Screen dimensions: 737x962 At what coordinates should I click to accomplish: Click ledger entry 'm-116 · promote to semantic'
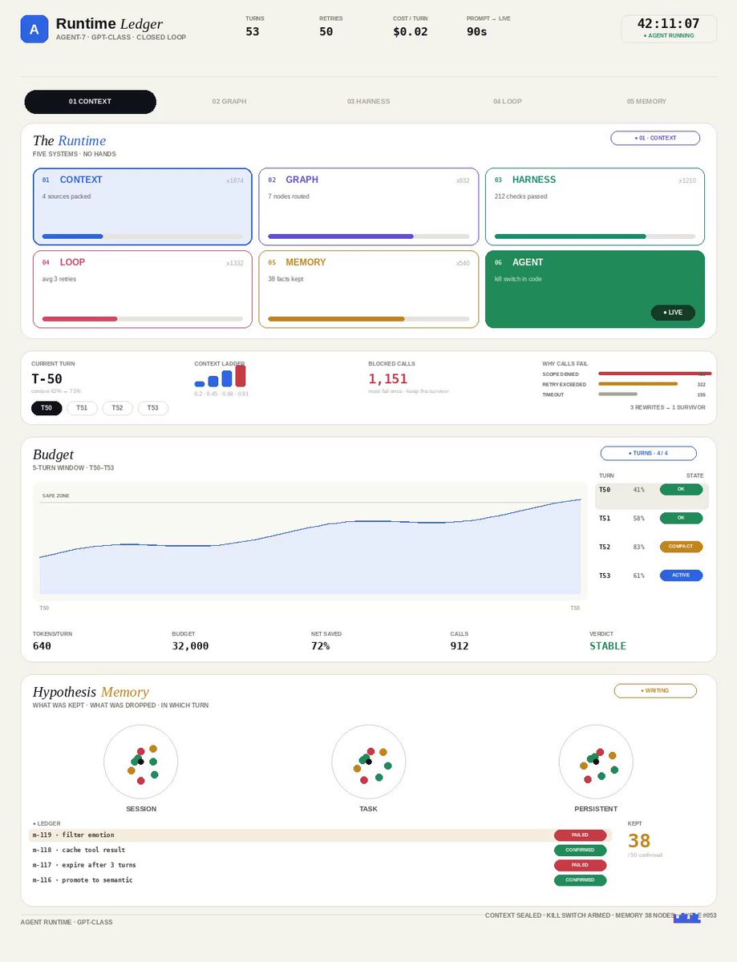320,880
